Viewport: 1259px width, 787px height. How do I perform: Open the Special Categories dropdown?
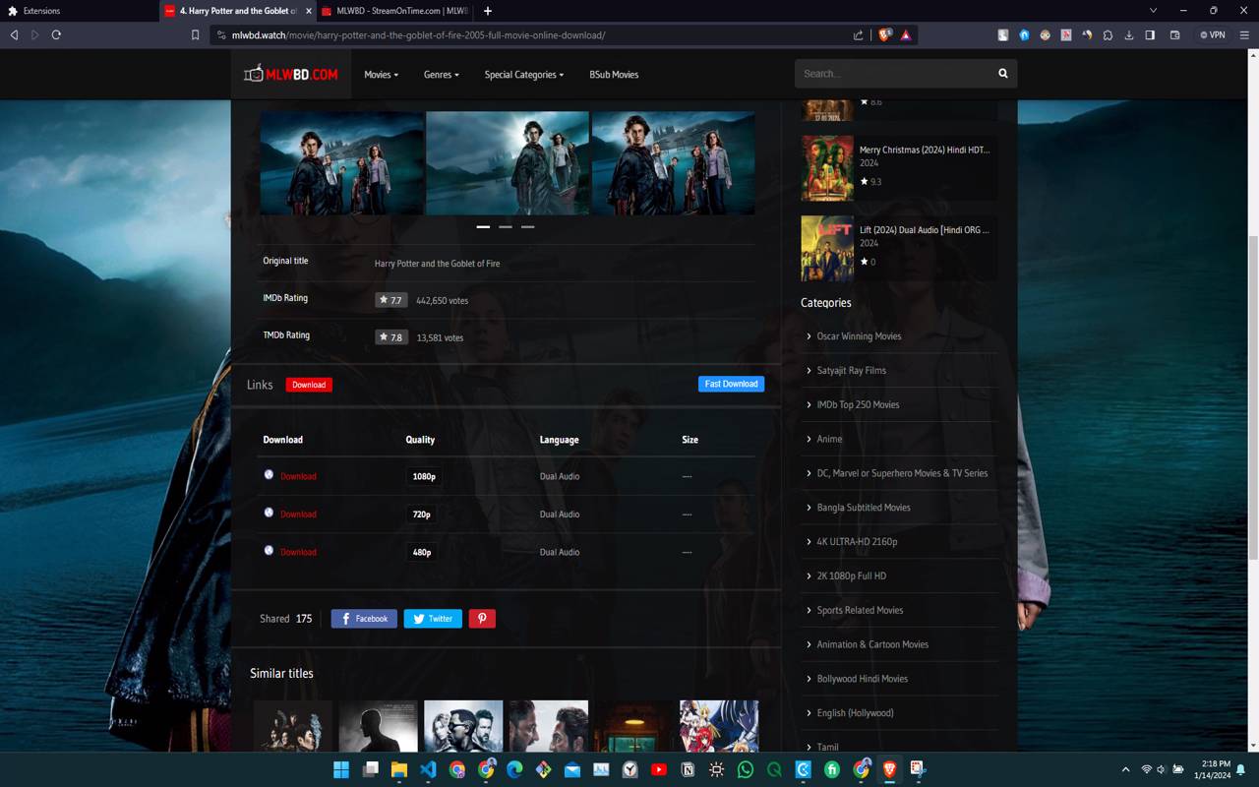point(523,75)
